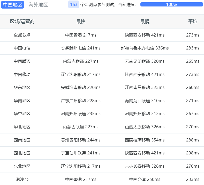This screenshot has height=185, width=204.
Task: Click 273ms average in 中国移动 row
Action: tap(193, 74)
